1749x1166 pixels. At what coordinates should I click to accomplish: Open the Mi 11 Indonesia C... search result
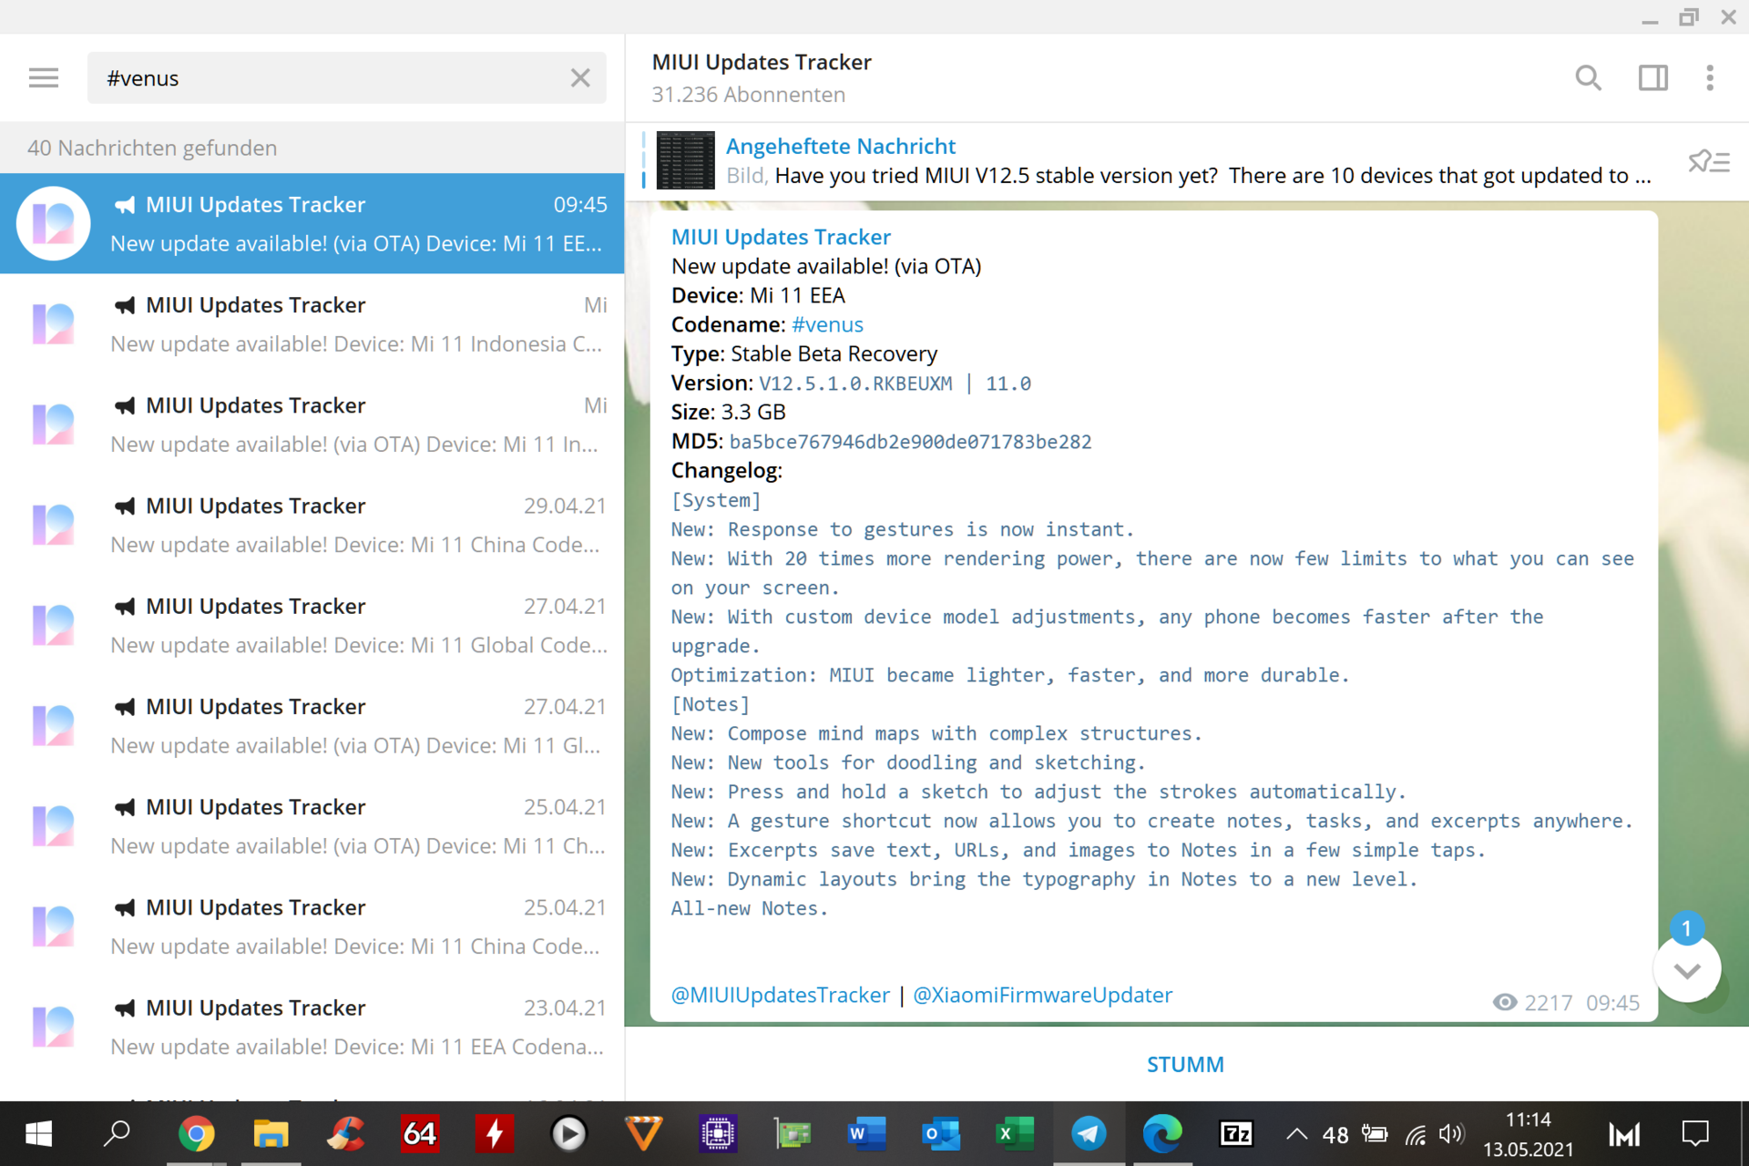point(312,324)
